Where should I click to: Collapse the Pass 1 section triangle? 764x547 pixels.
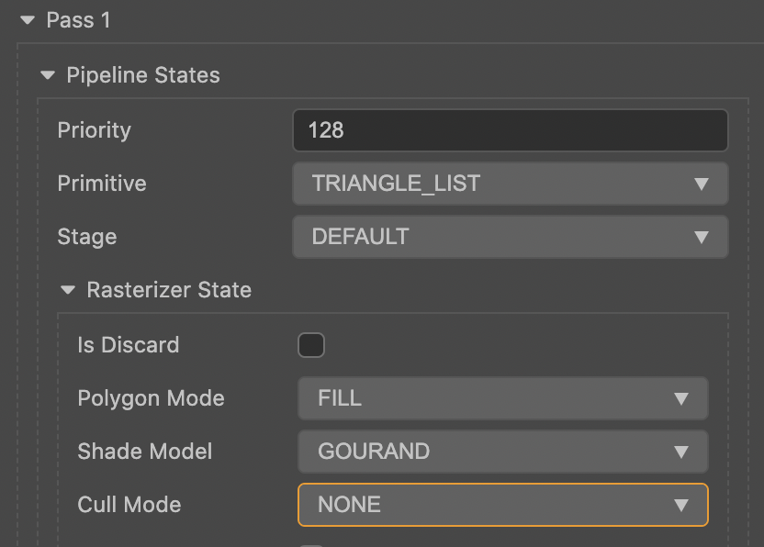27,20
